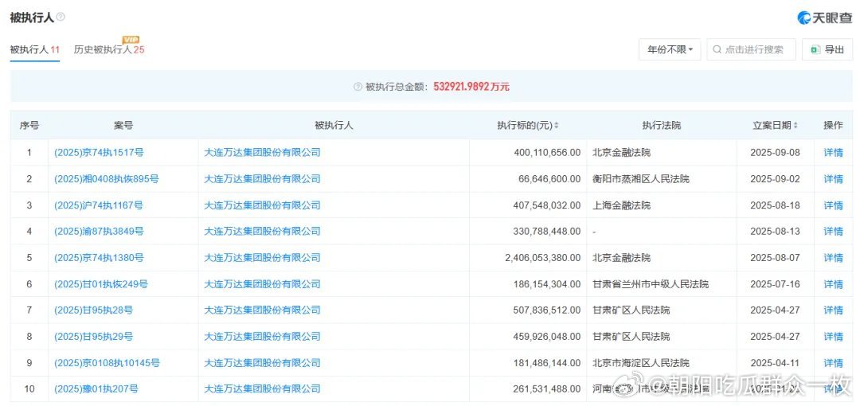860x406 pixels.
Task: Click filing date 2025-04-11
Action: click(775, 363)
